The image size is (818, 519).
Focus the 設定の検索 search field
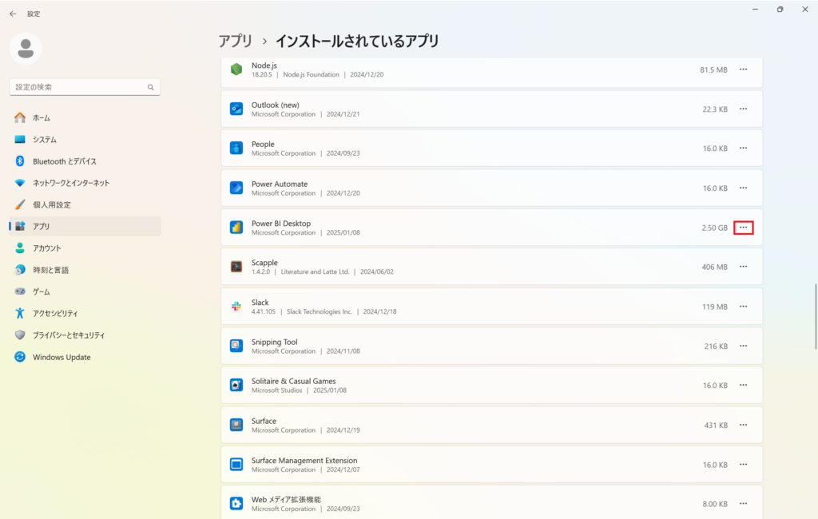85,87
